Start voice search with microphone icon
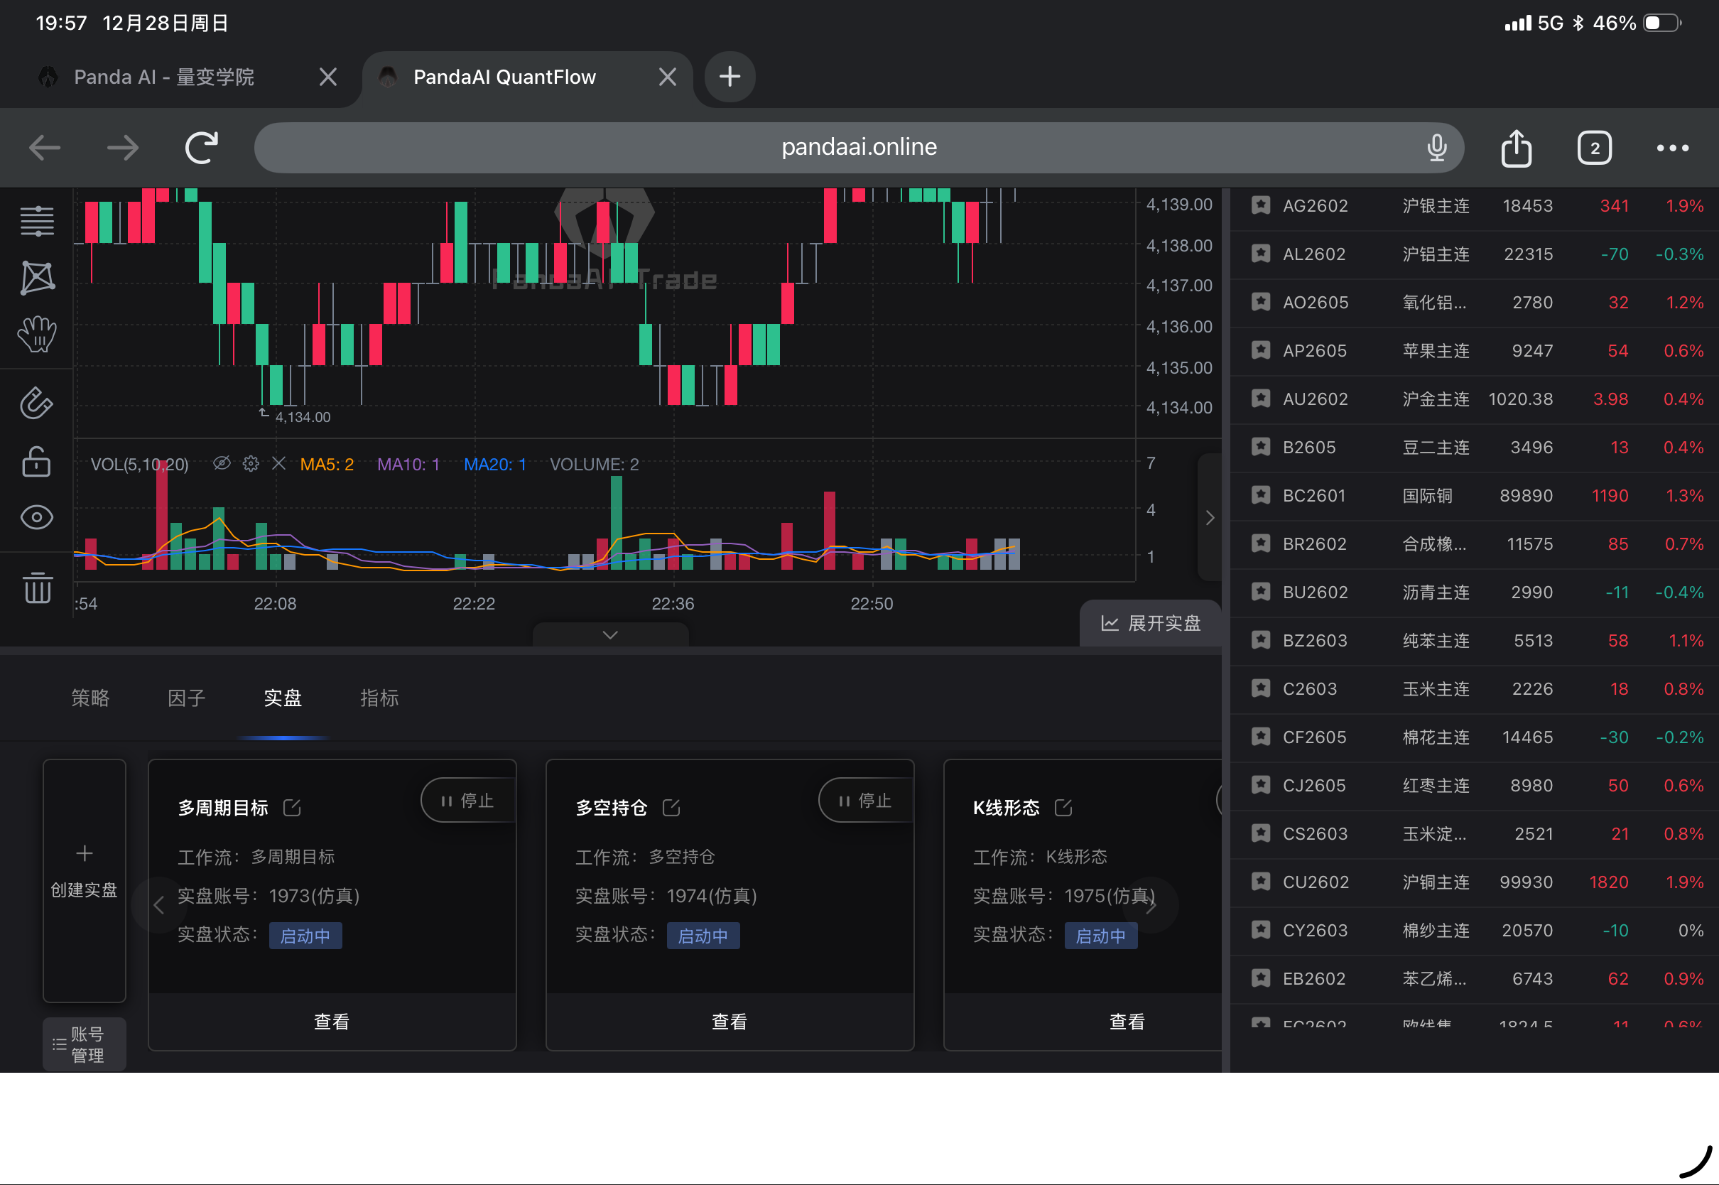Viewport: 1719px width, 1185px height. click(1437, 147)
